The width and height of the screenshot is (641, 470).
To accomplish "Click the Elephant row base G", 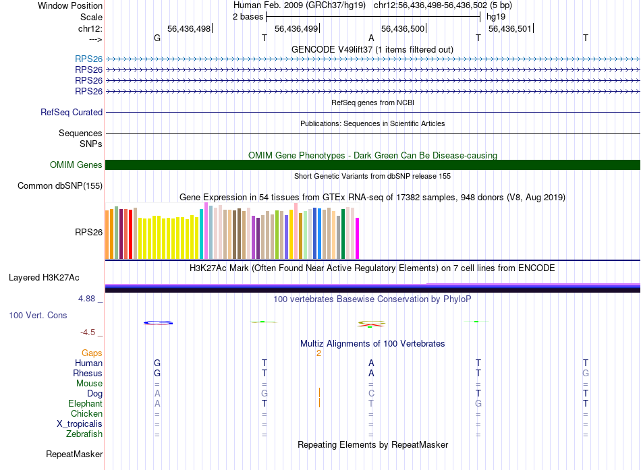I will tap(478, 403).
